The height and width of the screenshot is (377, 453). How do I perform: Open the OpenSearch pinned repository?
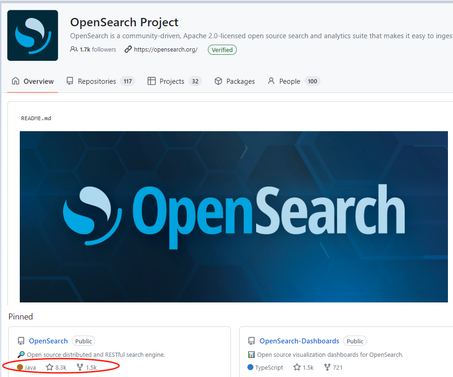tap(48, 341)
